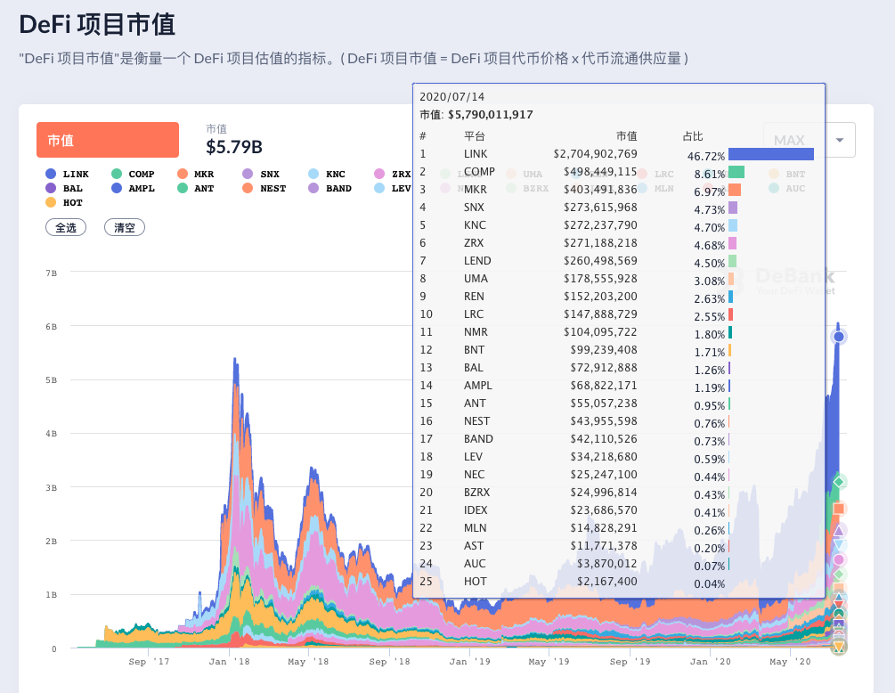Click the LINK row in tooltip table

[616, 154]
